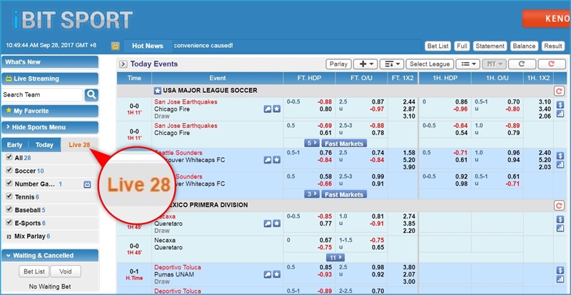Switch to the Early tab
Image resolution: width=571 pixels, height=295 pixels.
pos(15,145)
